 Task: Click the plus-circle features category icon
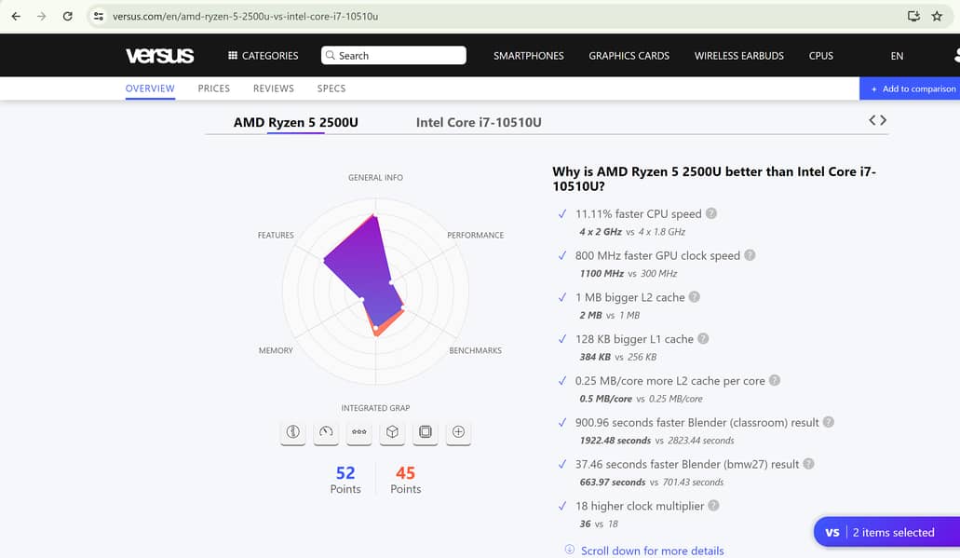click(458, 432)
